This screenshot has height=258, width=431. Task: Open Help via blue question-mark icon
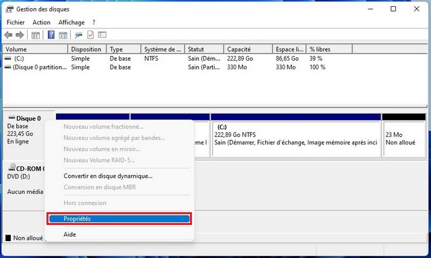[x=51, y=34]
